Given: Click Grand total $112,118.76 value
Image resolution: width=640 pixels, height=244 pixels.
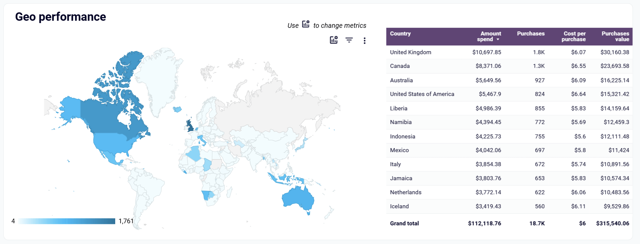Looking at the screenshot, I should click(x=485, y=223).
